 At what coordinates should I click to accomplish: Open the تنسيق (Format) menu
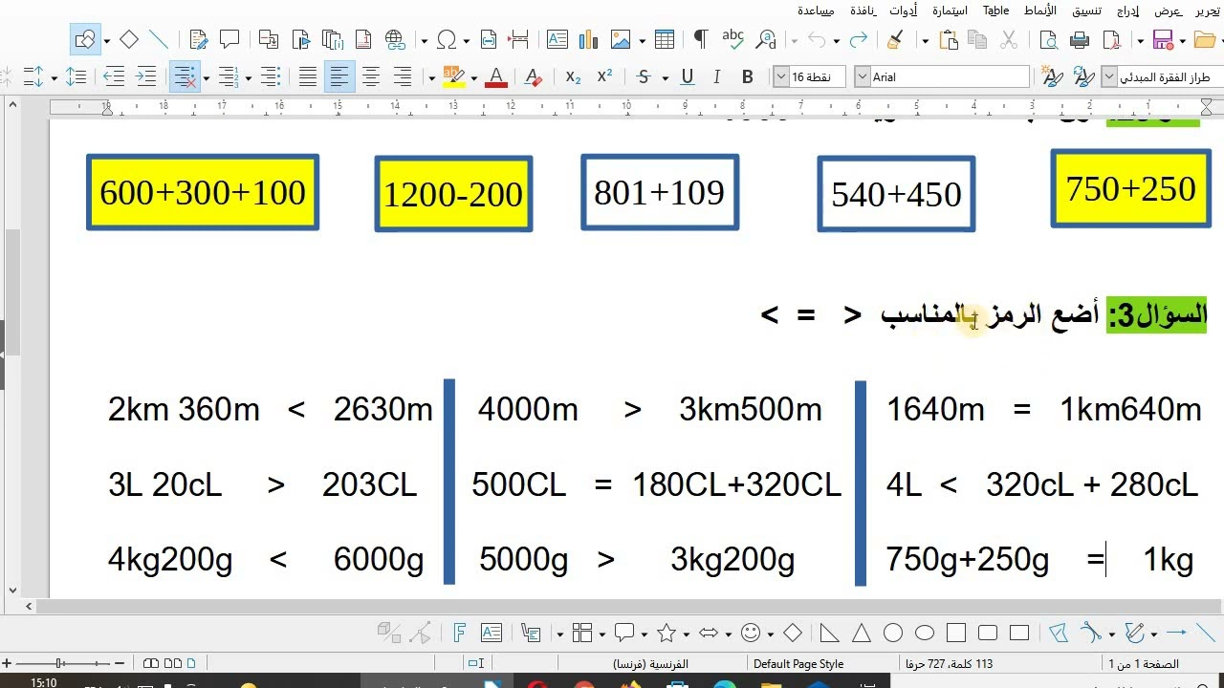[x=1086, y=11]
